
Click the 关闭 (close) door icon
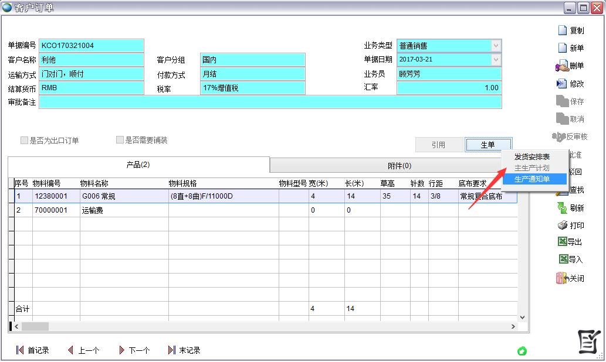point(561,278)
